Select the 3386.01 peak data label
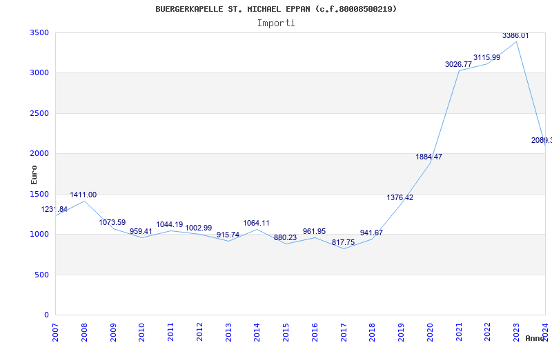This screenshot has width=552, height=345. coord(515,36)
